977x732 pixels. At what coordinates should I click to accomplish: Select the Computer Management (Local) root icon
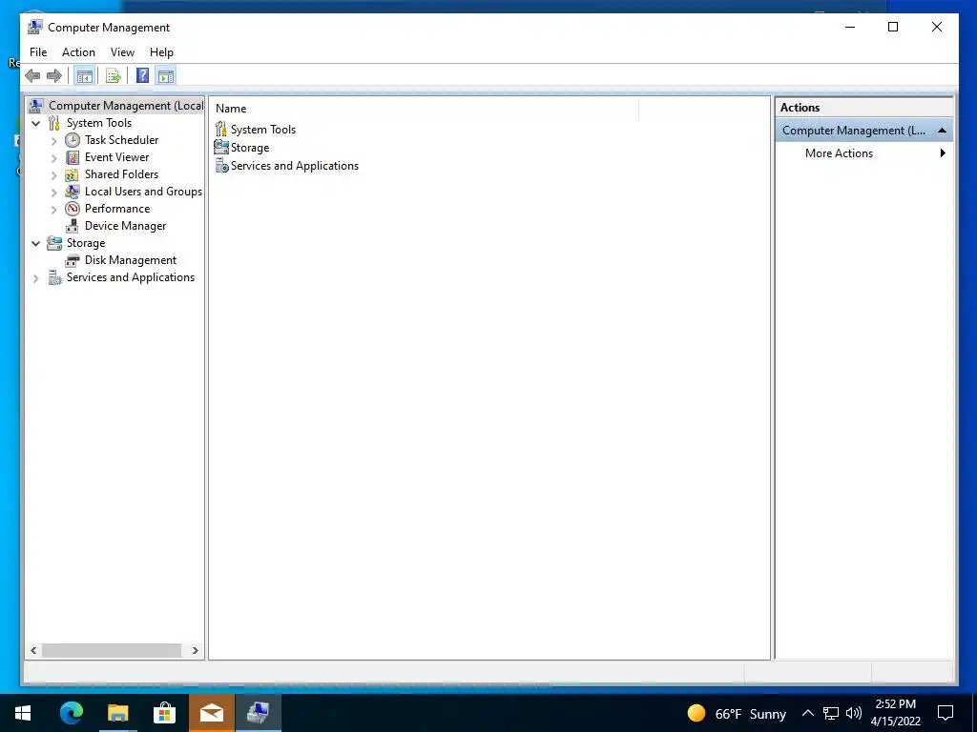(x=36, y=106)
